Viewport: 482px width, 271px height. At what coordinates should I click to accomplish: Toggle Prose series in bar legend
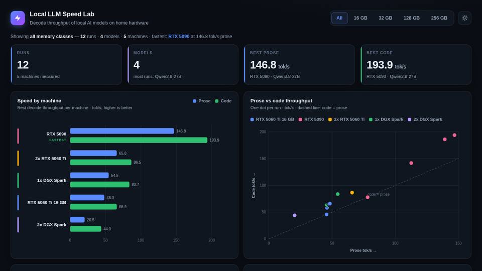(202, 101)
